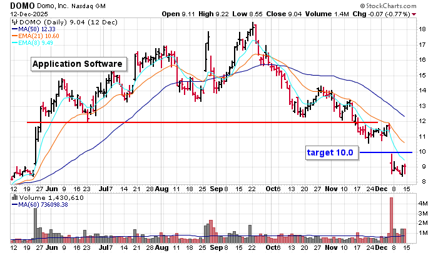Click the blue target line at 10
The width and height of the screenshot is (438, 253).
pos(388,152)
